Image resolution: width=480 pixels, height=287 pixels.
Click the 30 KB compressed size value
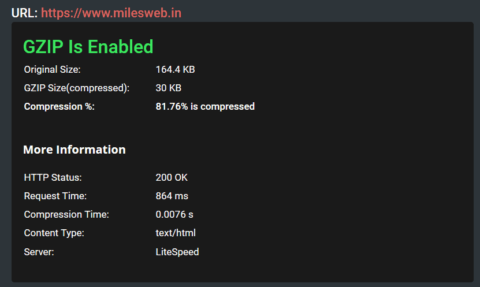coord(168,88)
